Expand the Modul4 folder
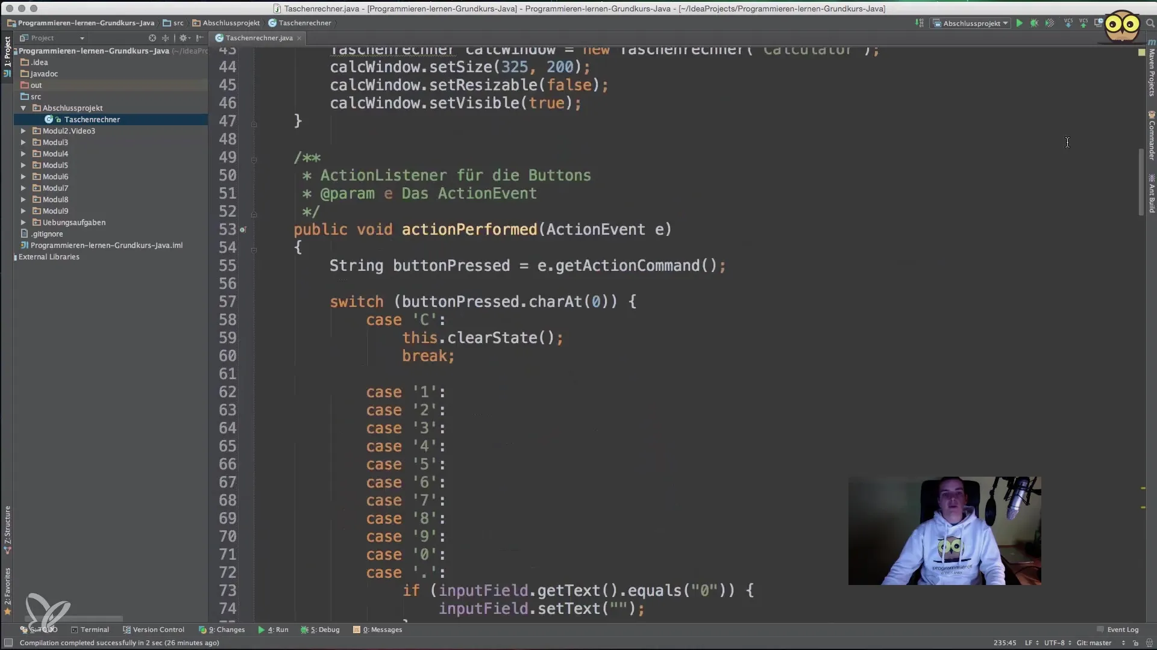The image size is (1157, 650). tap(23, 154)
